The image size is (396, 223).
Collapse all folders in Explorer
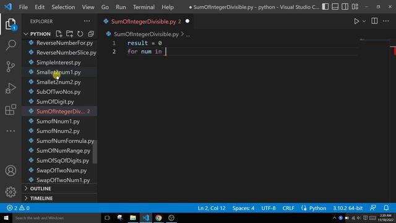point(91,33)
